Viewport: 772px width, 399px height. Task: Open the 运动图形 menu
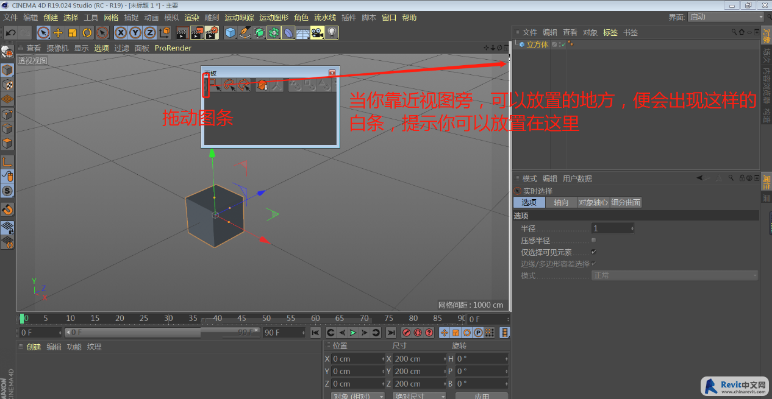click(274, 18)
